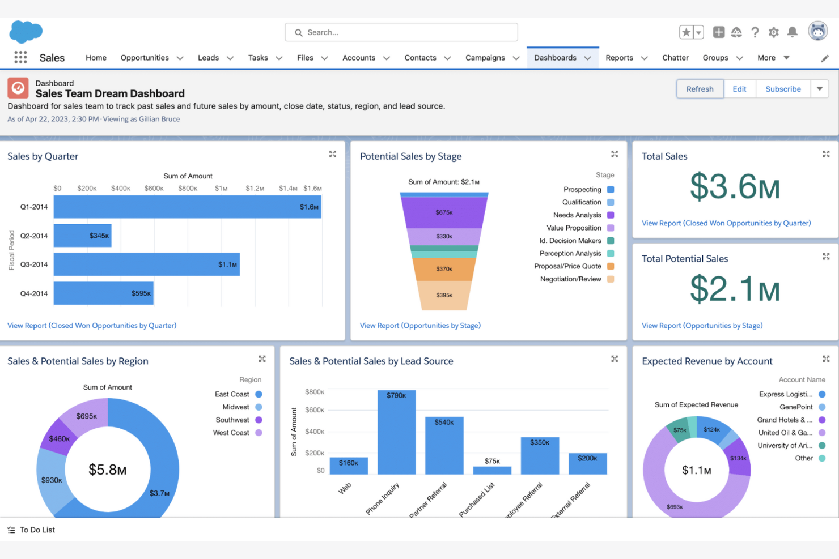Open the Opportunities tab dropdown chevron
This screenshot has height=559, width=839.
pos(180,57)
